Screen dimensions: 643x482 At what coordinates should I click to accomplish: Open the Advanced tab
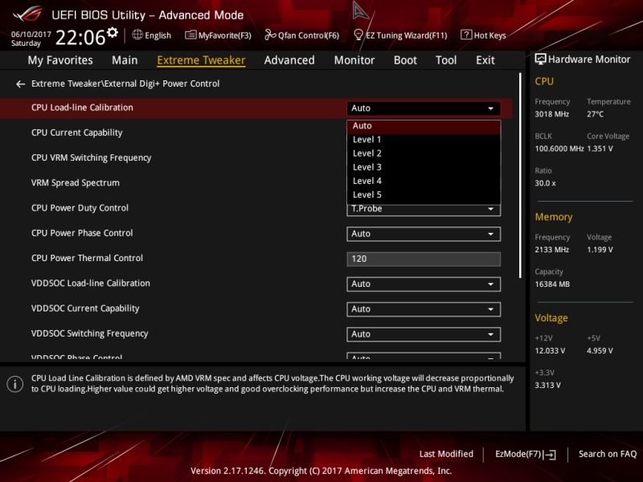pyautogui.click(x=289, y=60)
